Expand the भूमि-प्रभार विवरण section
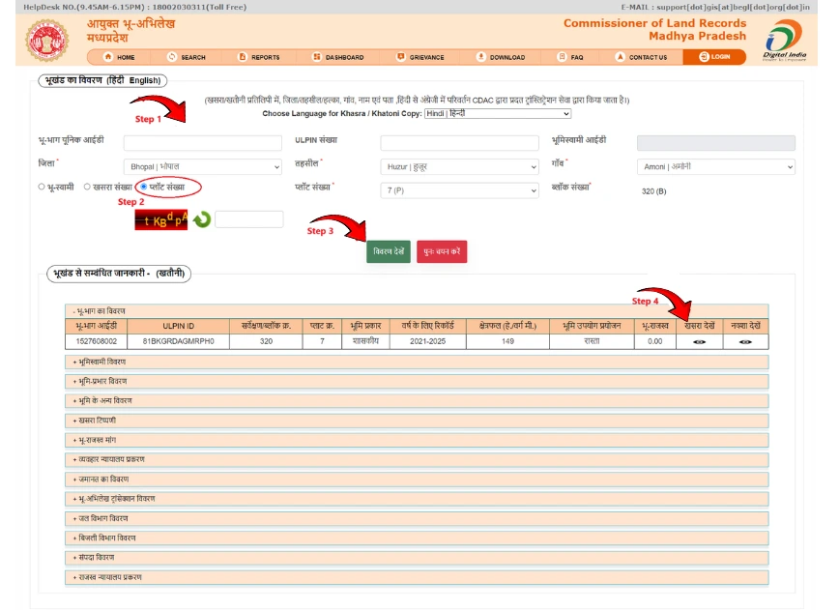Viewport: 839px width, 610px height. point(417,381)
